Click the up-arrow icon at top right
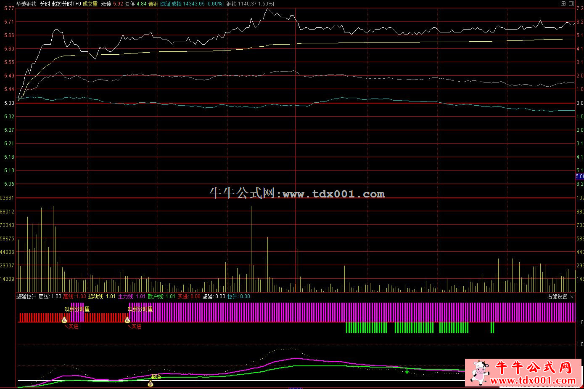 click(x=563, y=3)
